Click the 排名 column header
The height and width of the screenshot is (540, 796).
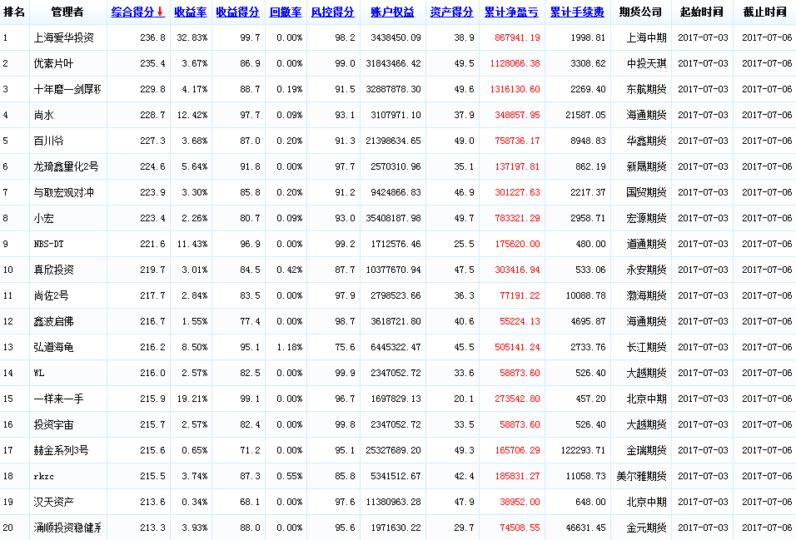pyautogui.click(x=13, y=12)
